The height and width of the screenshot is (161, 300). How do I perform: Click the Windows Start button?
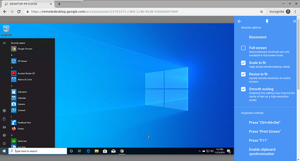[4, 151]
